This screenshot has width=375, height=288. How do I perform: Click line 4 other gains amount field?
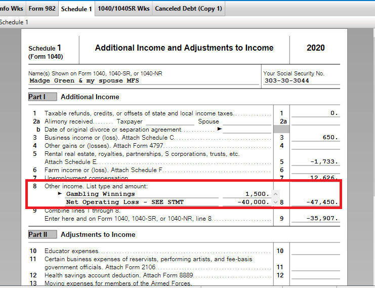[315, 146]
